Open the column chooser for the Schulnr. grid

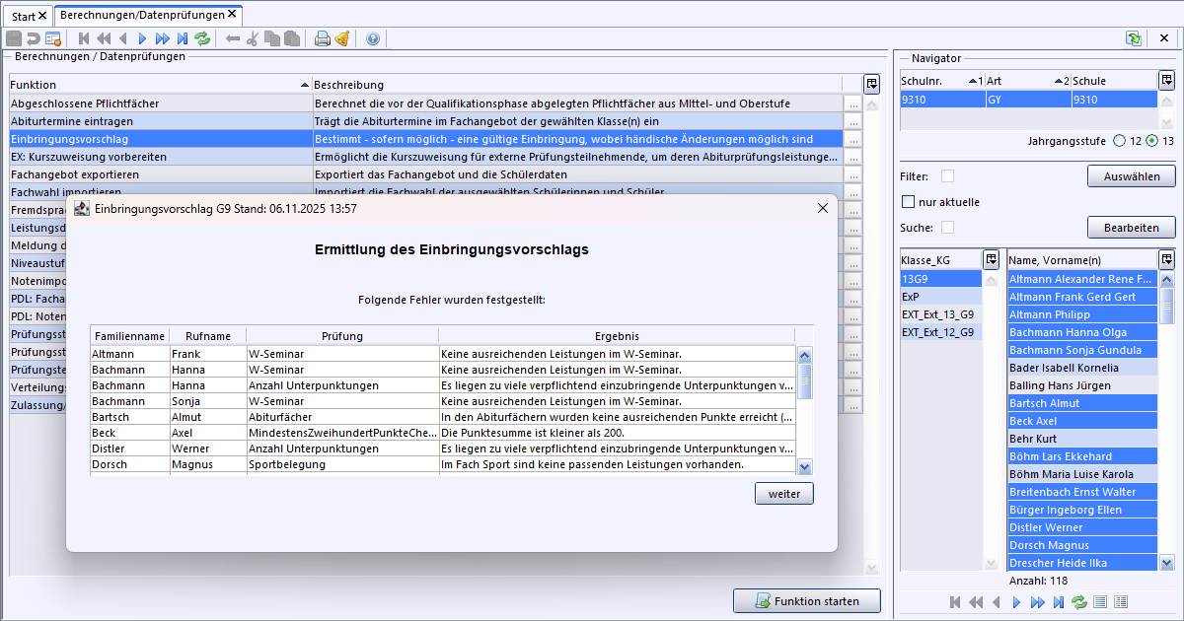coord(1166,81)
